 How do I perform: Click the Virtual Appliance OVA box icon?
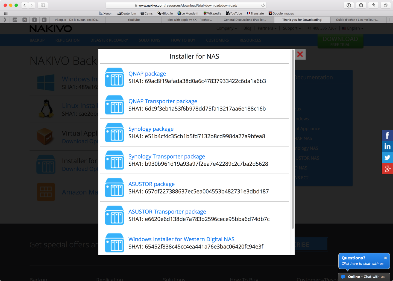coord(45,136)
